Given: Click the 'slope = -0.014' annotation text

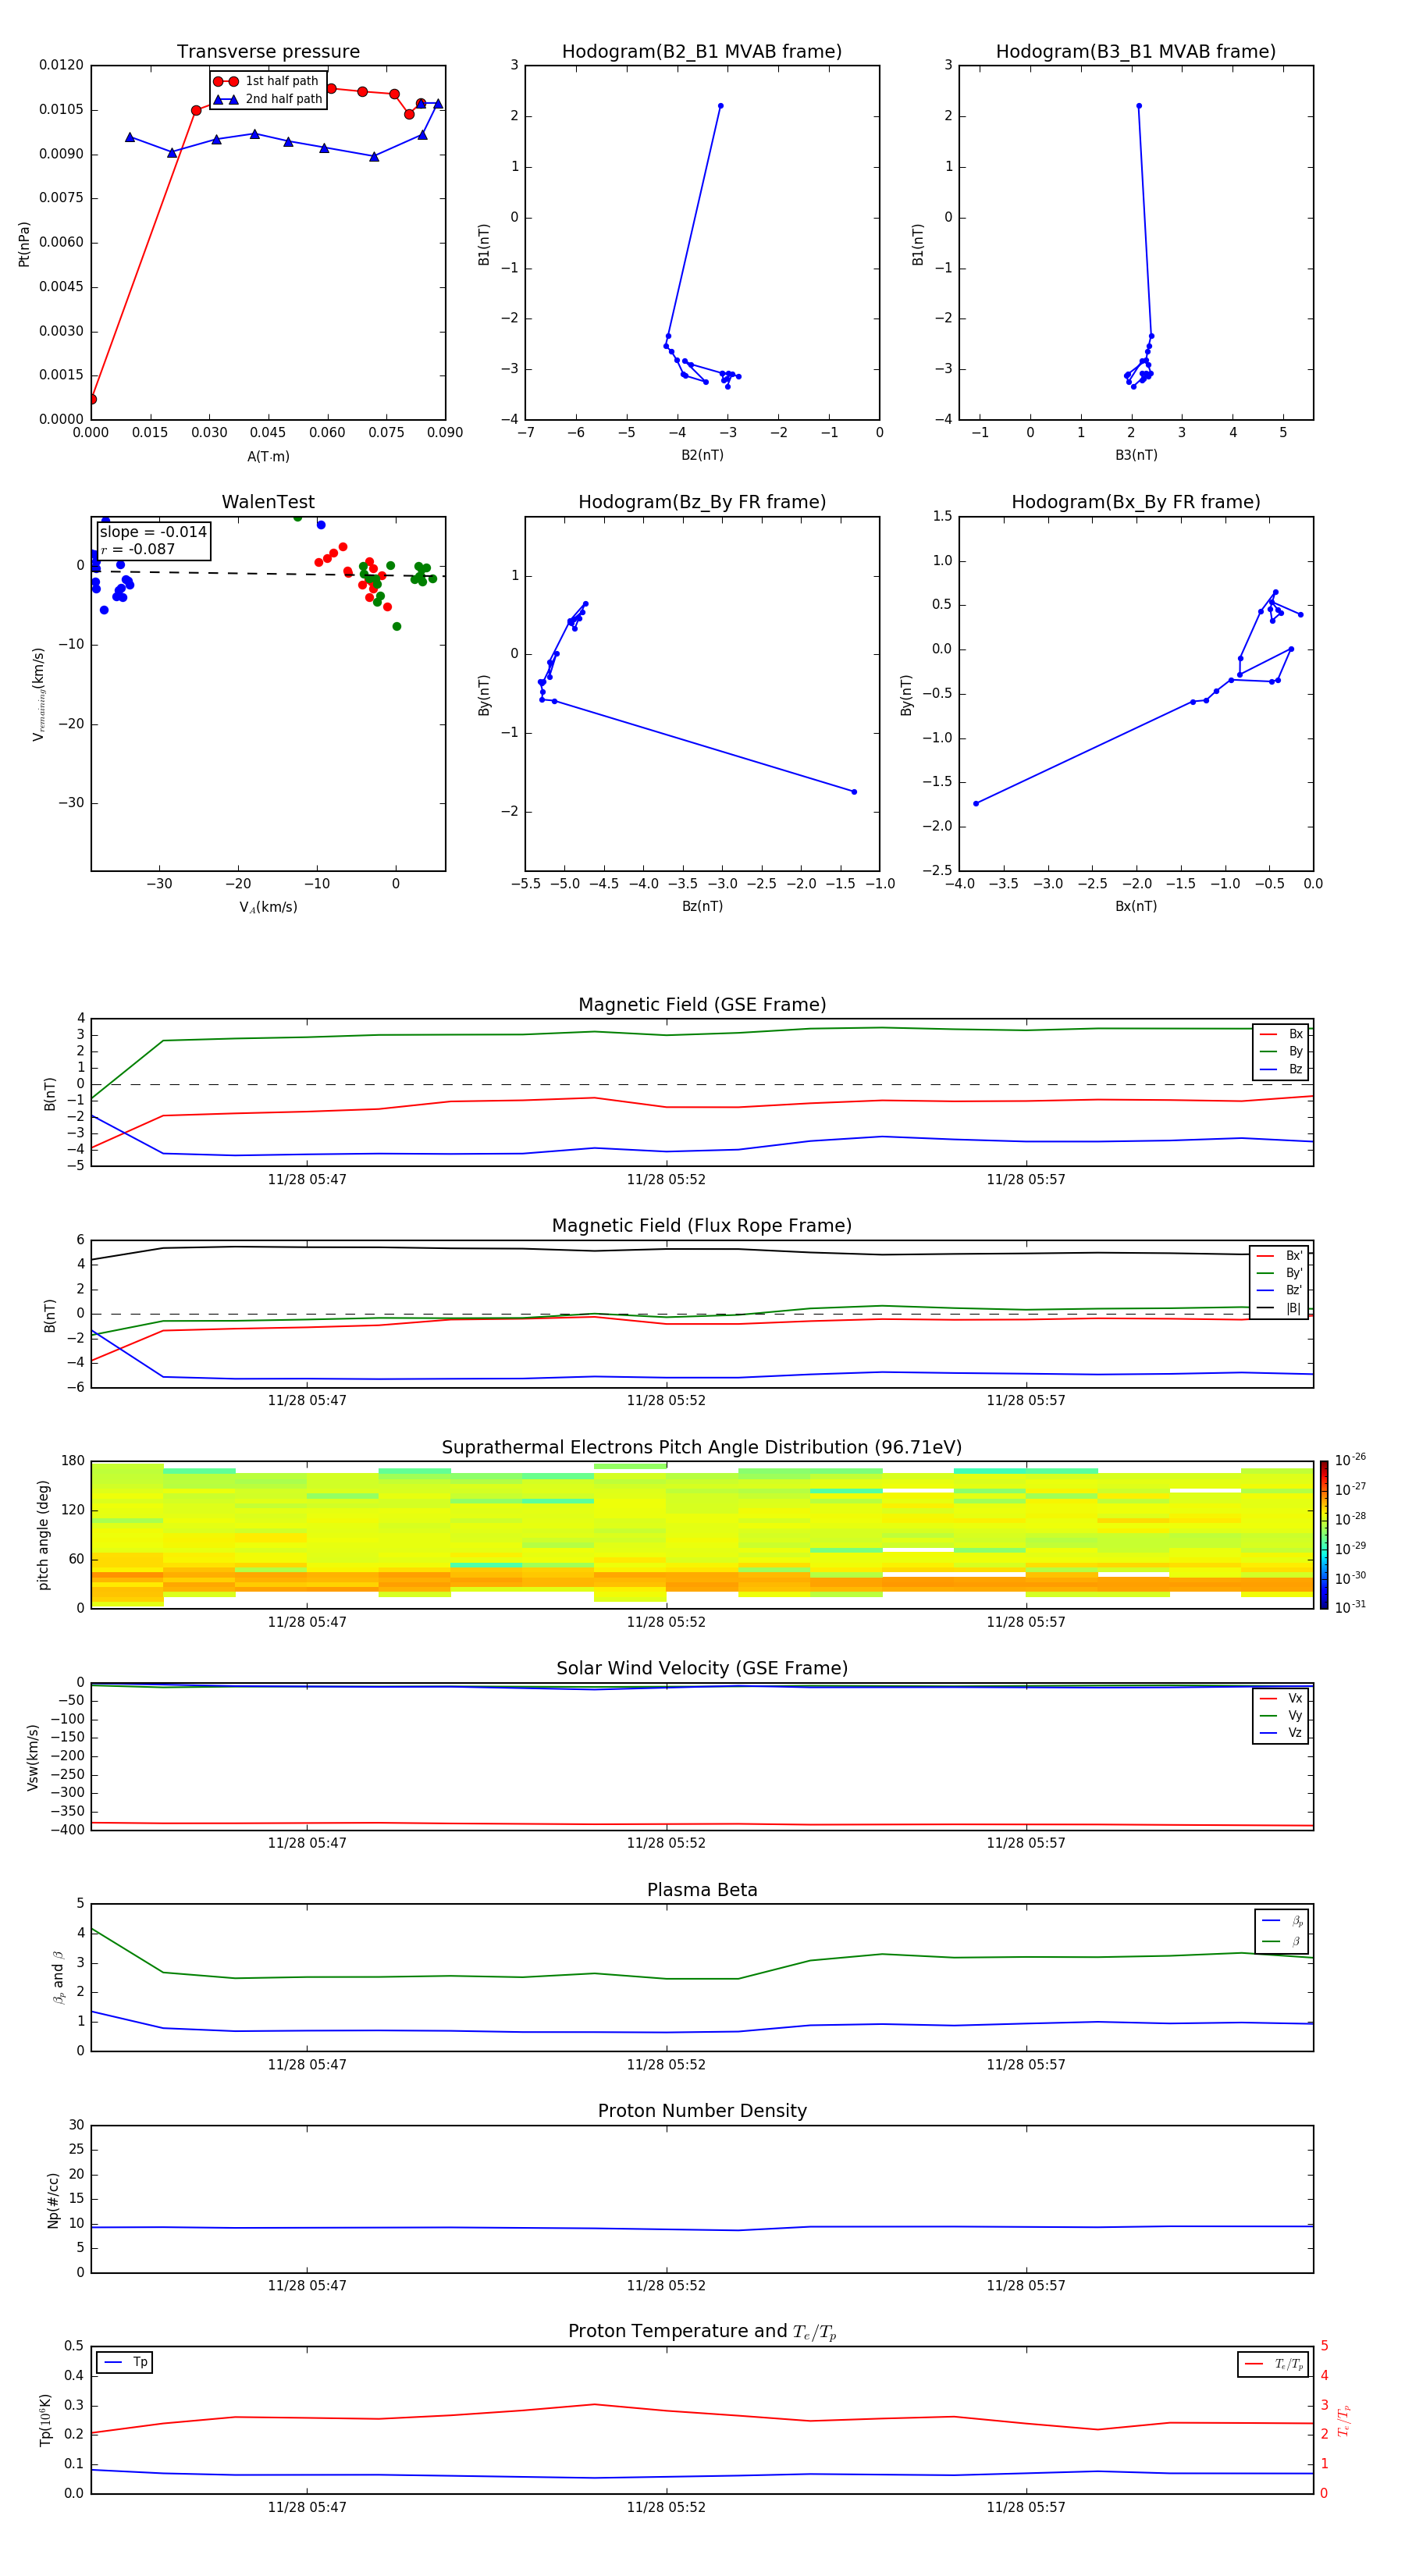Looking at the screenshot, I should (x=153, y=532).
